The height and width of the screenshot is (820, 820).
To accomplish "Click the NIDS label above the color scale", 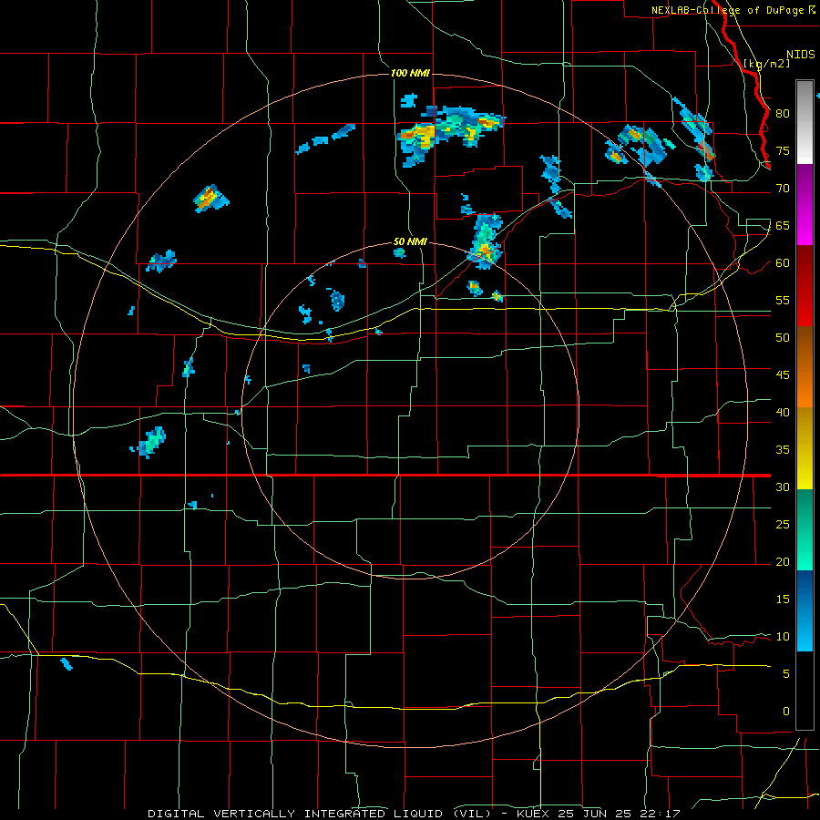I will [x=801, y=54].
